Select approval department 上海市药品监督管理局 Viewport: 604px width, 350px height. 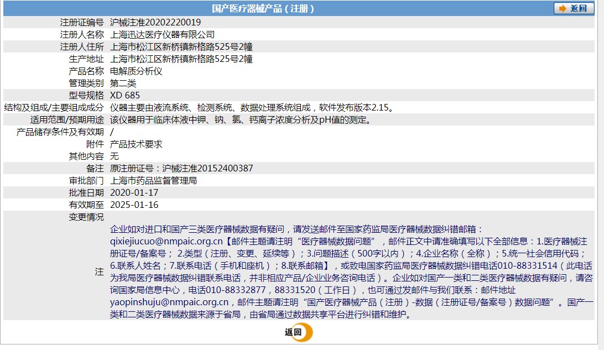(x=153, y=181)
